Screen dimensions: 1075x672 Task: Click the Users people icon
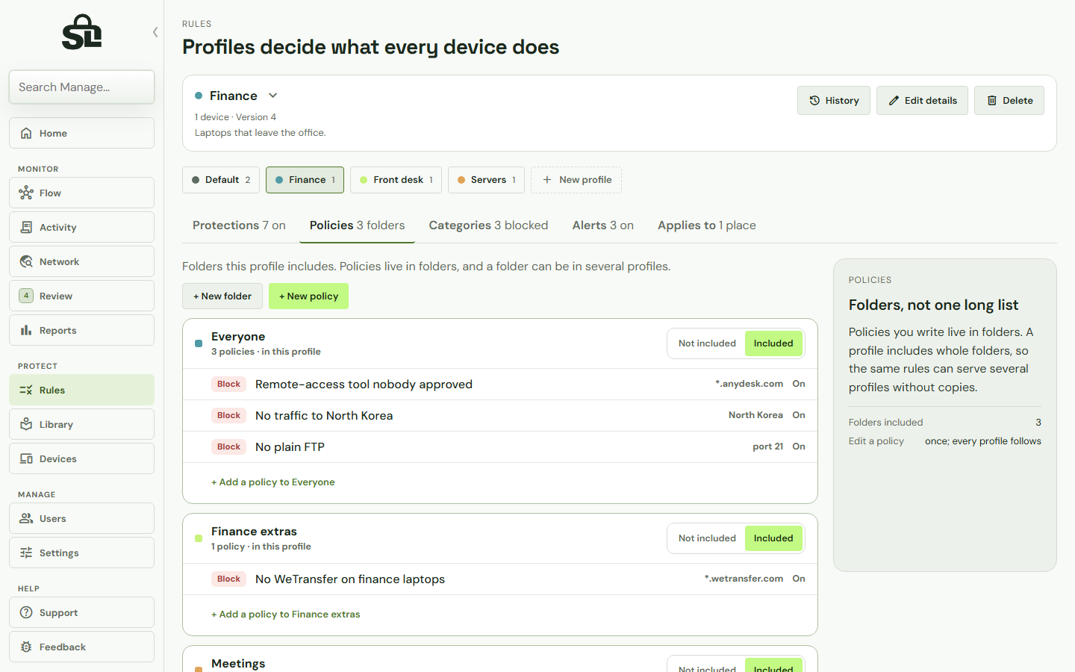point(26,518)
